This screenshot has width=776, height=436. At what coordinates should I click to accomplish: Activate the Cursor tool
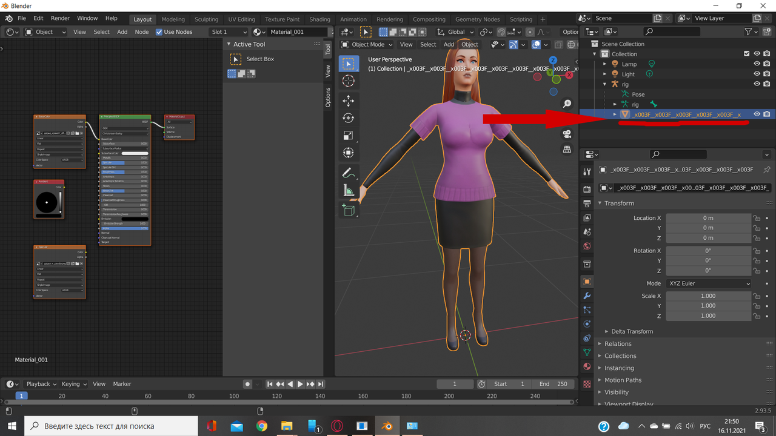coord(348,81)
